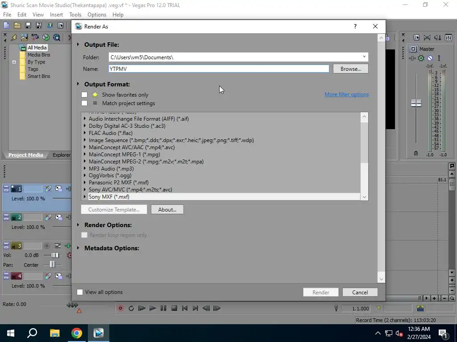The width and height of the screenshot is (457, 342).
Task: Click audio track 3 Invert Phase icon
Action: tap(58, 246)
